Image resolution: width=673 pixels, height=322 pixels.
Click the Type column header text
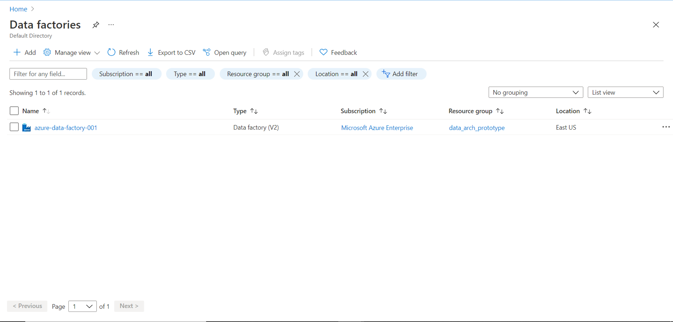pos(240,111)
